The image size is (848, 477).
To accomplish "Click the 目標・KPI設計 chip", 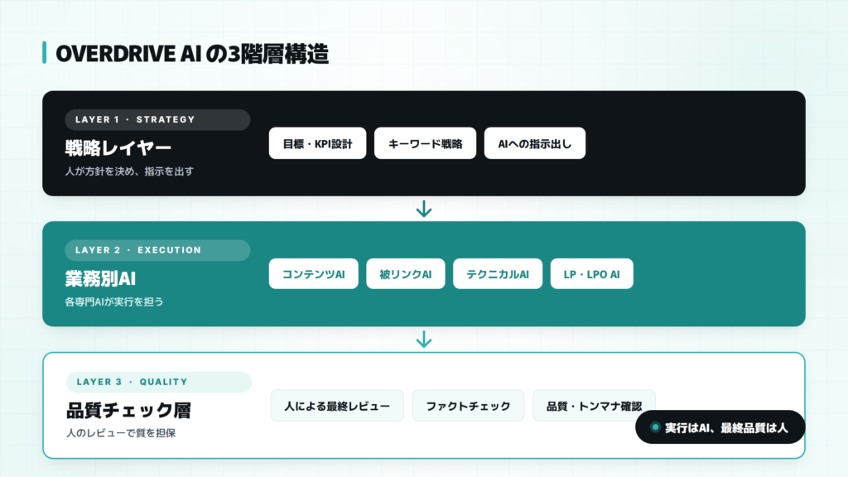I will tap(317, 143).
